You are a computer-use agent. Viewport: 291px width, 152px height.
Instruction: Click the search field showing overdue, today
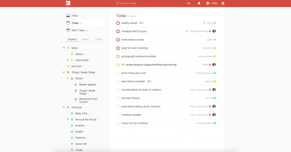pos(134,3)
